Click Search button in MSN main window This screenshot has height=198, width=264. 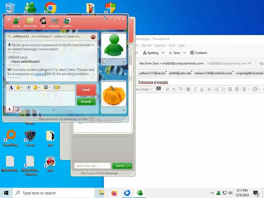coord(120,166)
